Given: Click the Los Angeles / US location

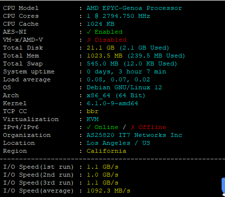Looking at the screenshot, I should point(118,143).
